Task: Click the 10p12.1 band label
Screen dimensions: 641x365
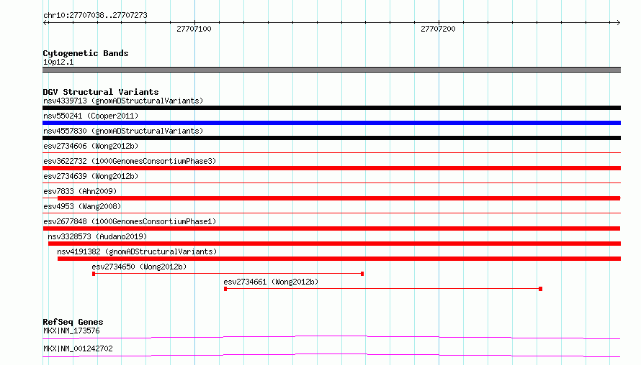Action: coord(58,62)
